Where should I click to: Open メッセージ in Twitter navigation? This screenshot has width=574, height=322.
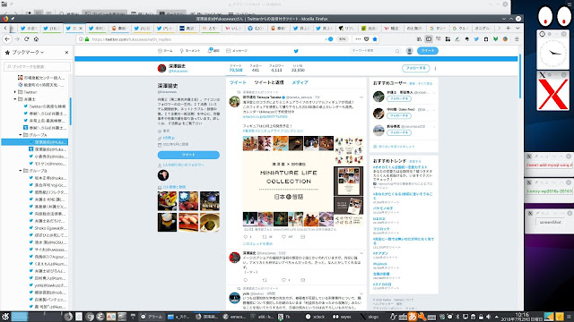pos(237,51)
